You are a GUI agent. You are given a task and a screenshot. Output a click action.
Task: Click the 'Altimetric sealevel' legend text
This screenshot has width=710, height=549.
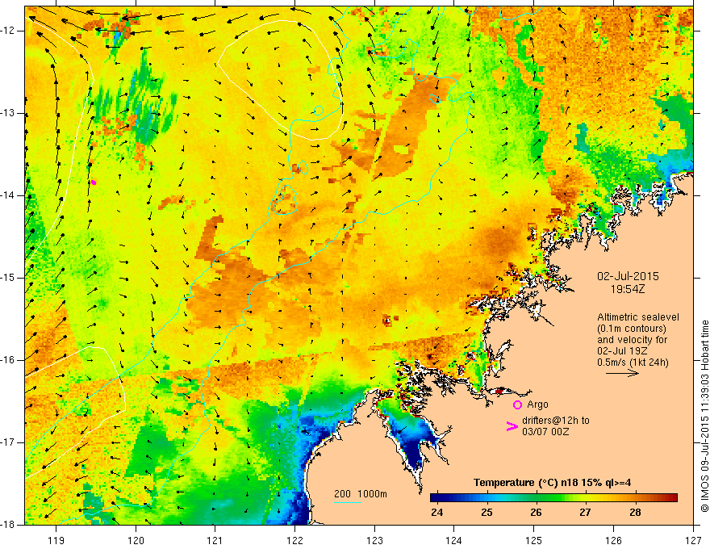click(x=638, y=317)
